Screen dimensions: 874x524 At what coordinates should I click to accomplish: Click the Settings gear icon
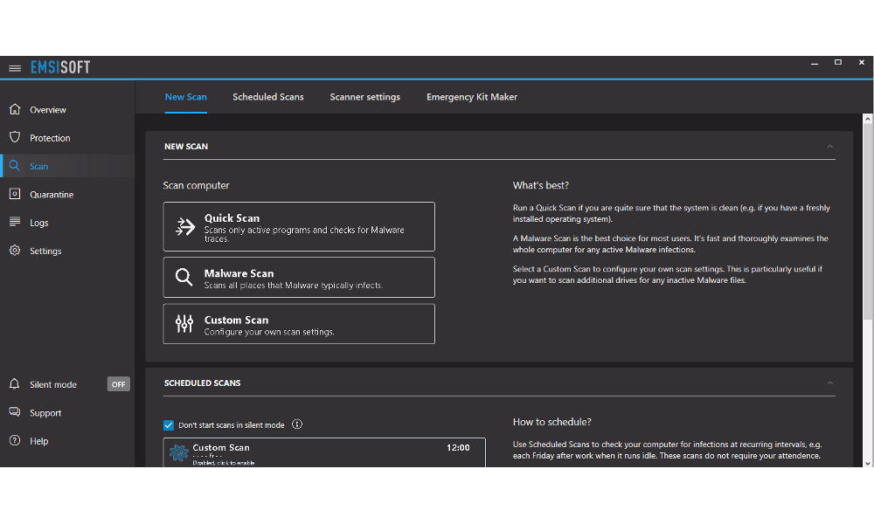[x=15, y=250]
